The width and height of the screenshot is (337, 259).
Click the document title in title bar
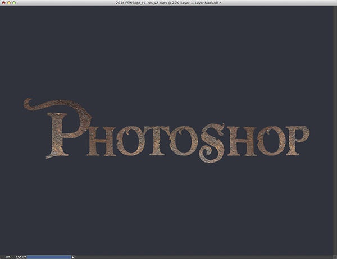(x=168, y=3)
